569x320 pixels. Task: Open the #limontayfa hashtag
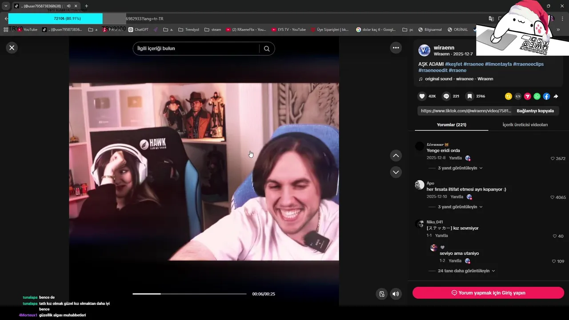pyautogui.click(x=498, y=64)
